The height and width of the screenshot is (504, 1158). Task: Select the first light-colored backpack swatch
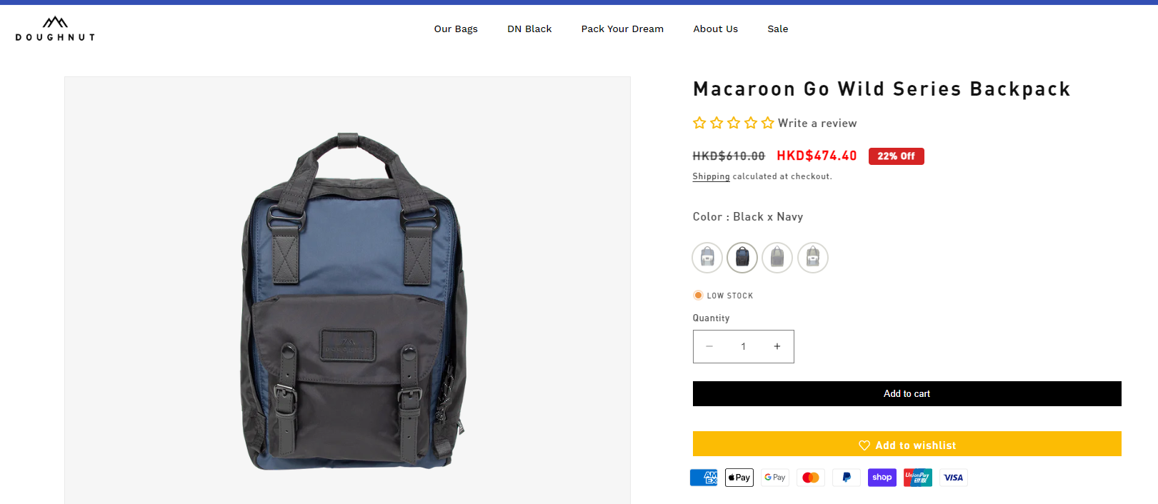coord(707,258)
